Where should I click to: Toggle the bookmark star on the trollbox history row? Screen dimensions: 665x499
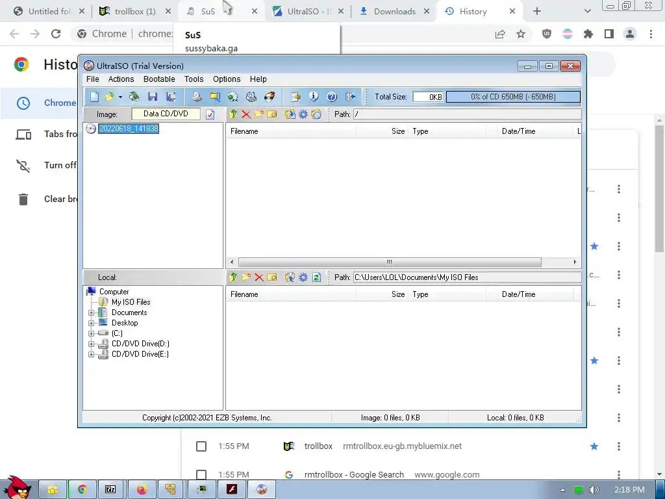point(594,446)
